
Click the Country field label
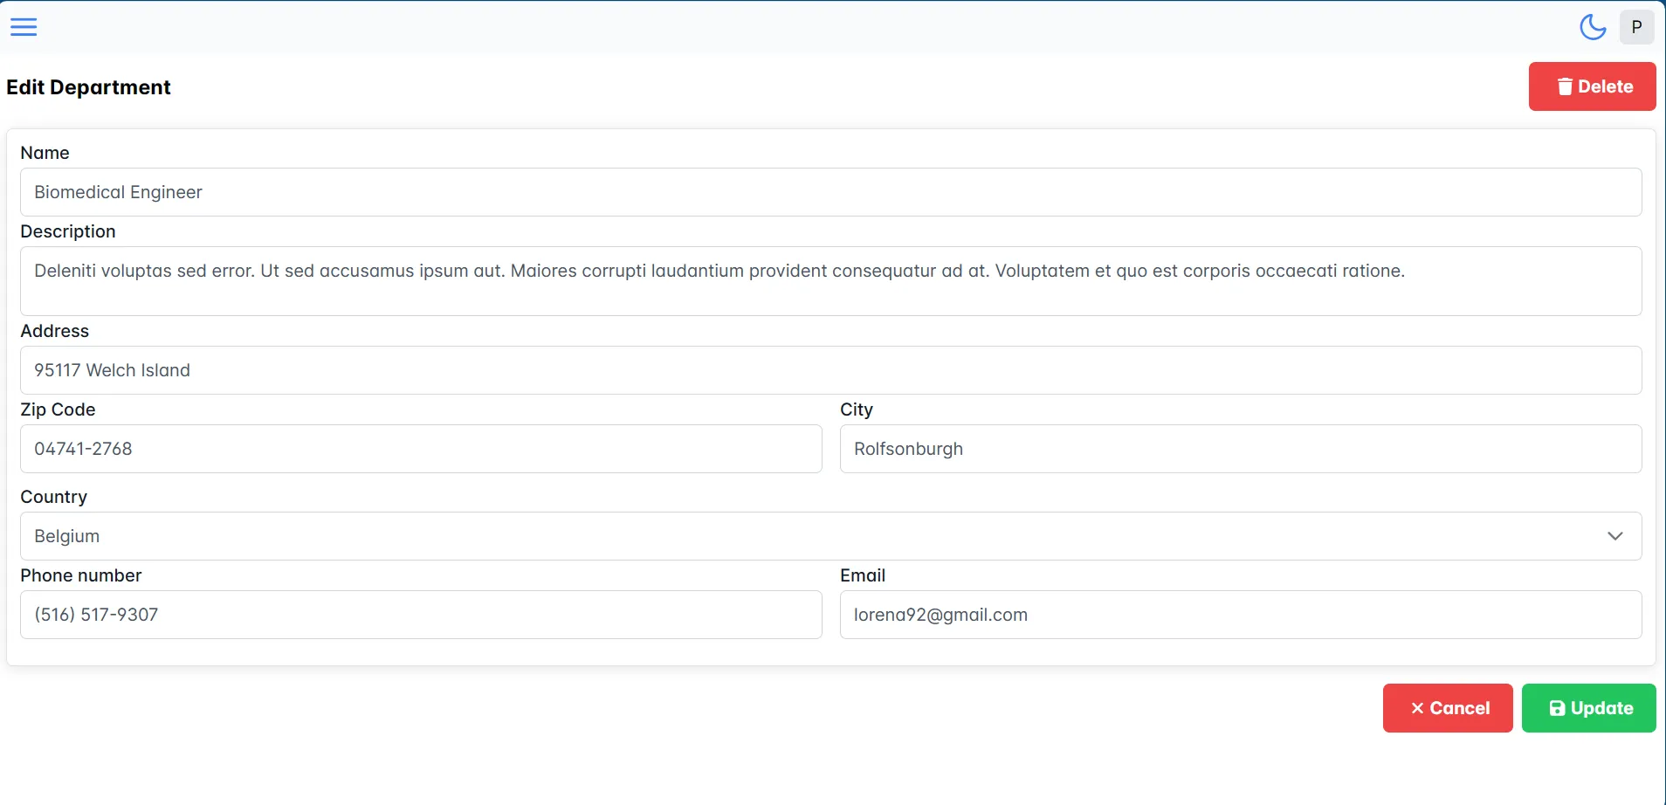(x=53, y=497)
